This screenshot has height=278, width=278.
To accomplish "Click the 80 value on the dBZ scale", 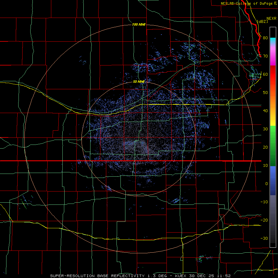I will tap(265, 38).
